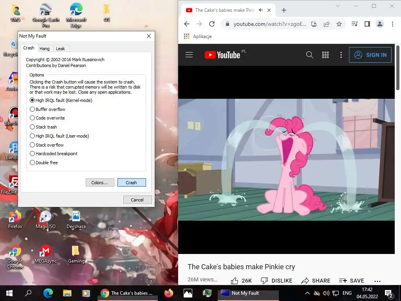Open YouTube hamburger guide menu
This screenshot has width=401, height=301.
(x=189, y=55)
